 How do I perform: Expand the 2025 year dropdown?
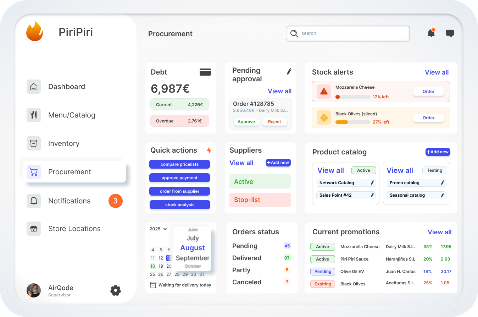(158, 229)
